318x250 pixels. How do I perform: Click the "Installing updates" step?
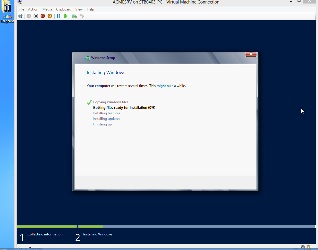tap(107, 119)
